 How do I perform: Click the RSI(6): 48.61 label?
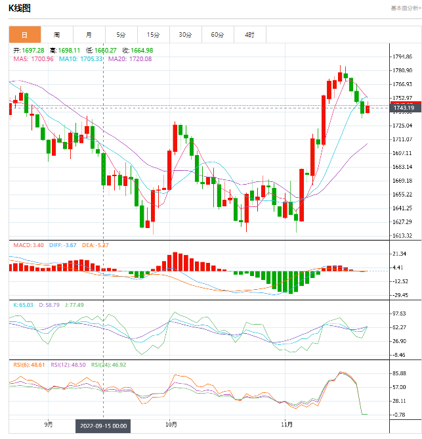coord(29,365)
